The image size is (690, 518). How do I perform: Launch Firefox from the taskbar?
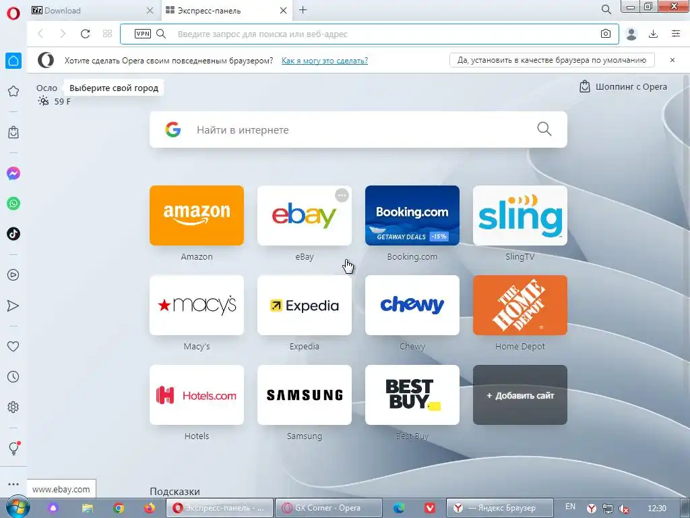coord(150,509)
